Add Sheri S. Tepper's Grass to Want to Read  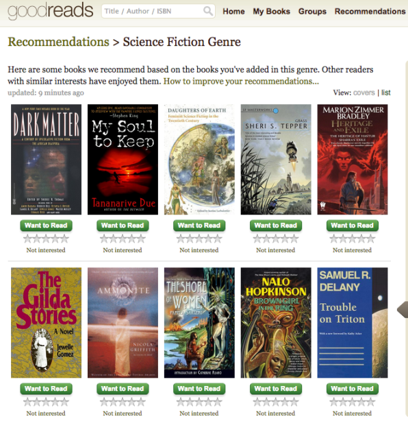click(276, 226)
